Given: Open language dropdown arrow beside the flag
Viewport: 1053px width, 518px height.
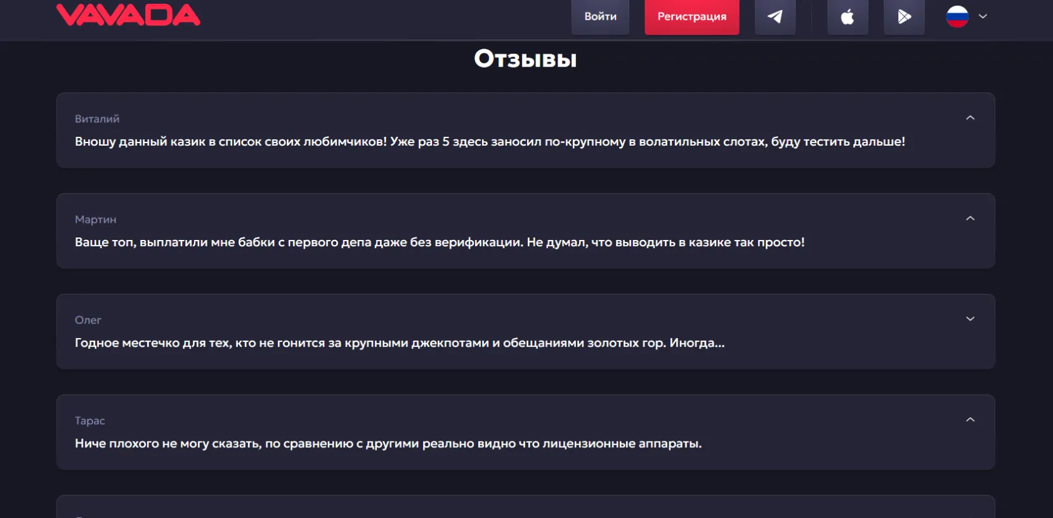Looking at the screenshot, I should (983, 16).
